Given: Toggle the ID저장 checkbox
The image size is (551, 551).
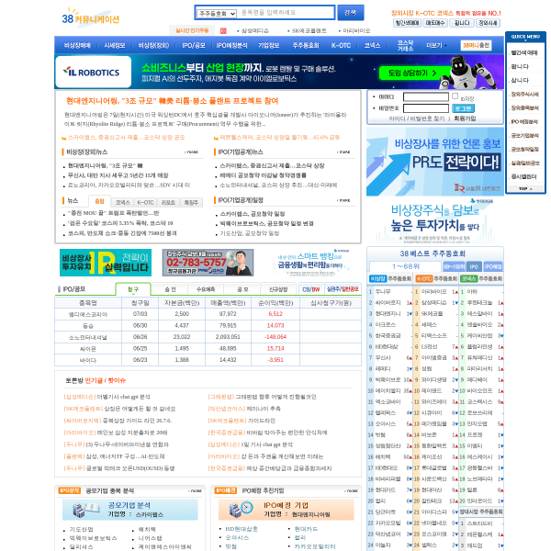Looking at the screenshot, I should click(455, 96).
